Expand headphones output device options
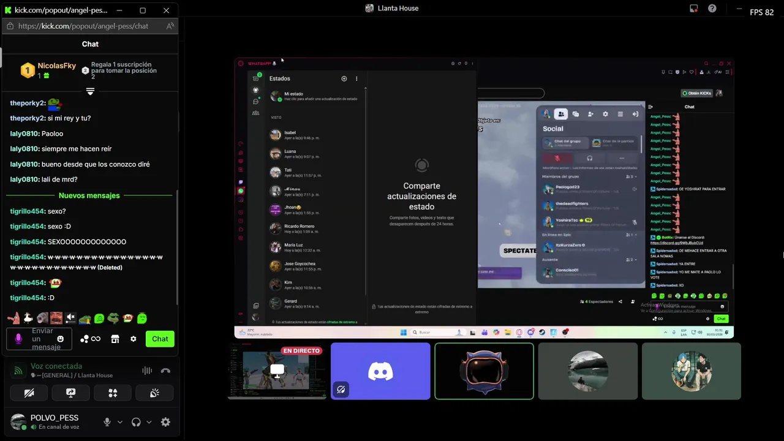Viewport: 784px width, 441px height. coord(149,422)
